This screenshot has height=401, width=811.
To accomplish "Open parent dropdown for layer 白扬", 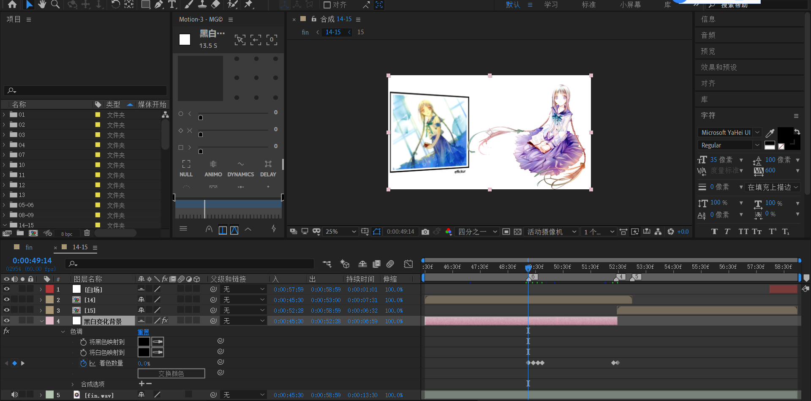I will coord(244,289).
